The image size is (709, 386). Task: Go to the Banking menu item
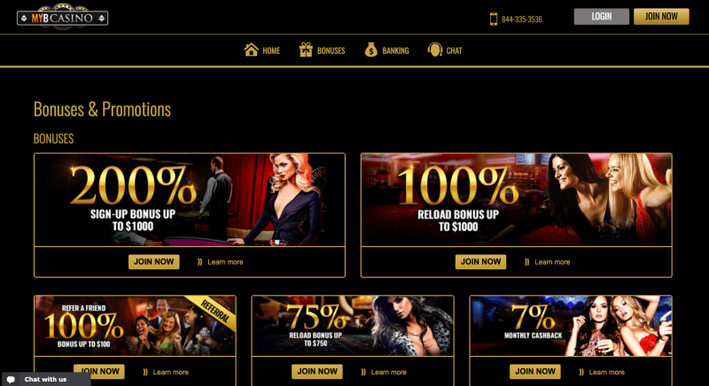(x=387, y=50)
